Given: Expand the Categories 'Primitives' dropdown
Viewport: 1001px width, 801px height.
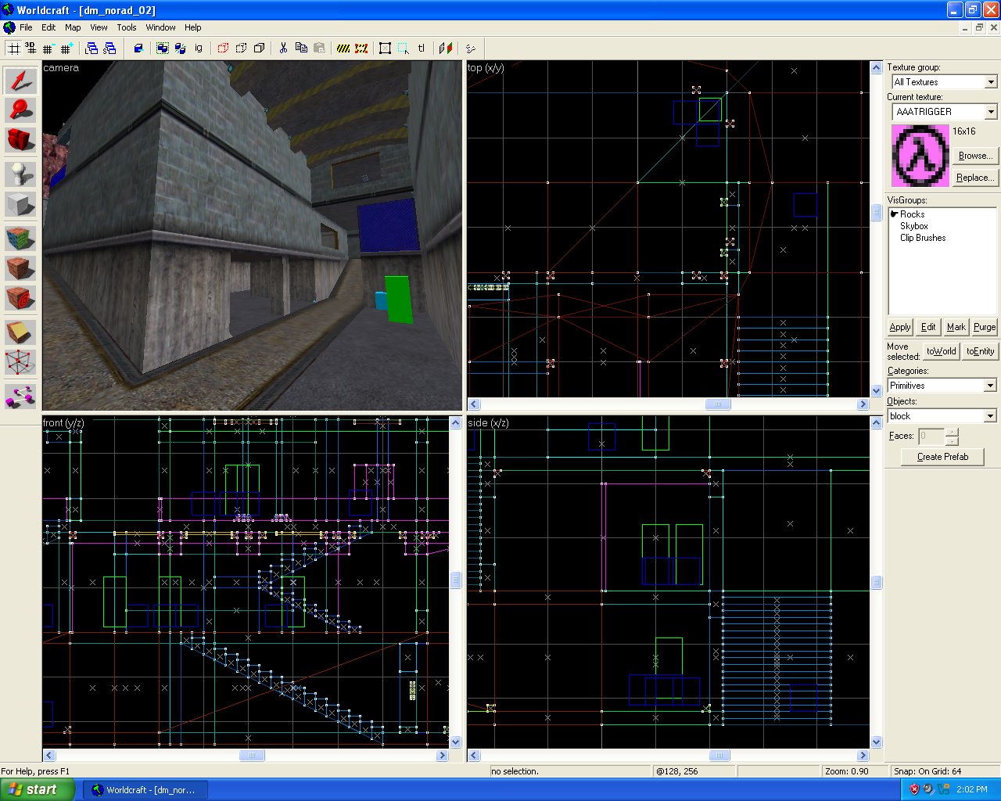Looking at the screenshot, I should click(x=990, y=386).
